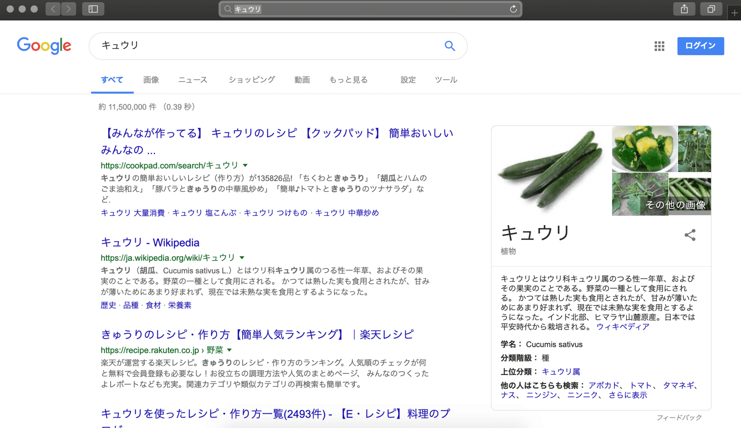Switch to the 動画 tab

tap(302, 80)
